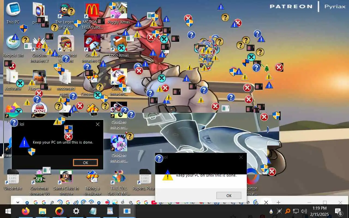Switch to the active blue window taskbar app
Screen dimensions: 349x218
pos(127,211)
